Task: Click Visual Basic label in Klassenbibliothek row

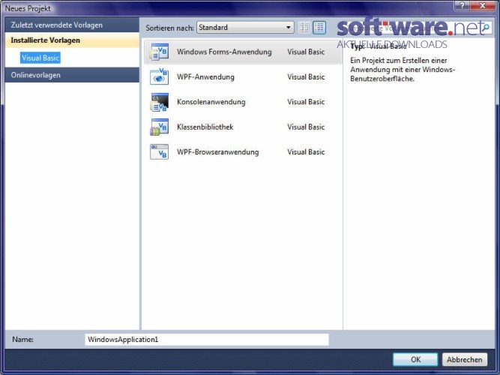Action: [x=306, y=127]
